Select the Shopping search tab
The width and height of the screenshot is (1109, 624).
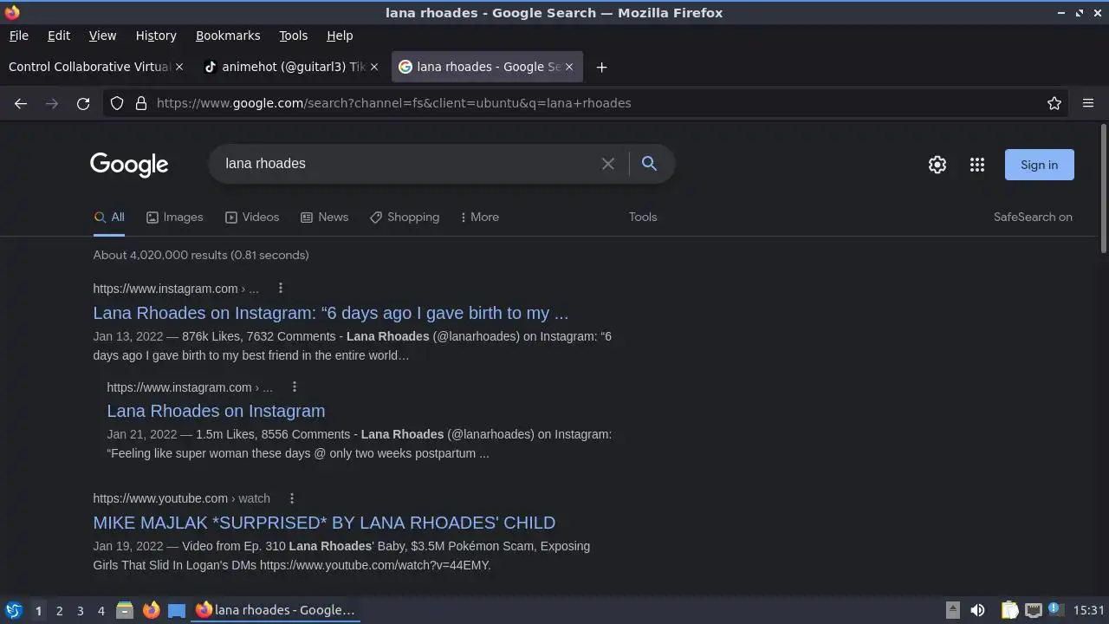405,217
